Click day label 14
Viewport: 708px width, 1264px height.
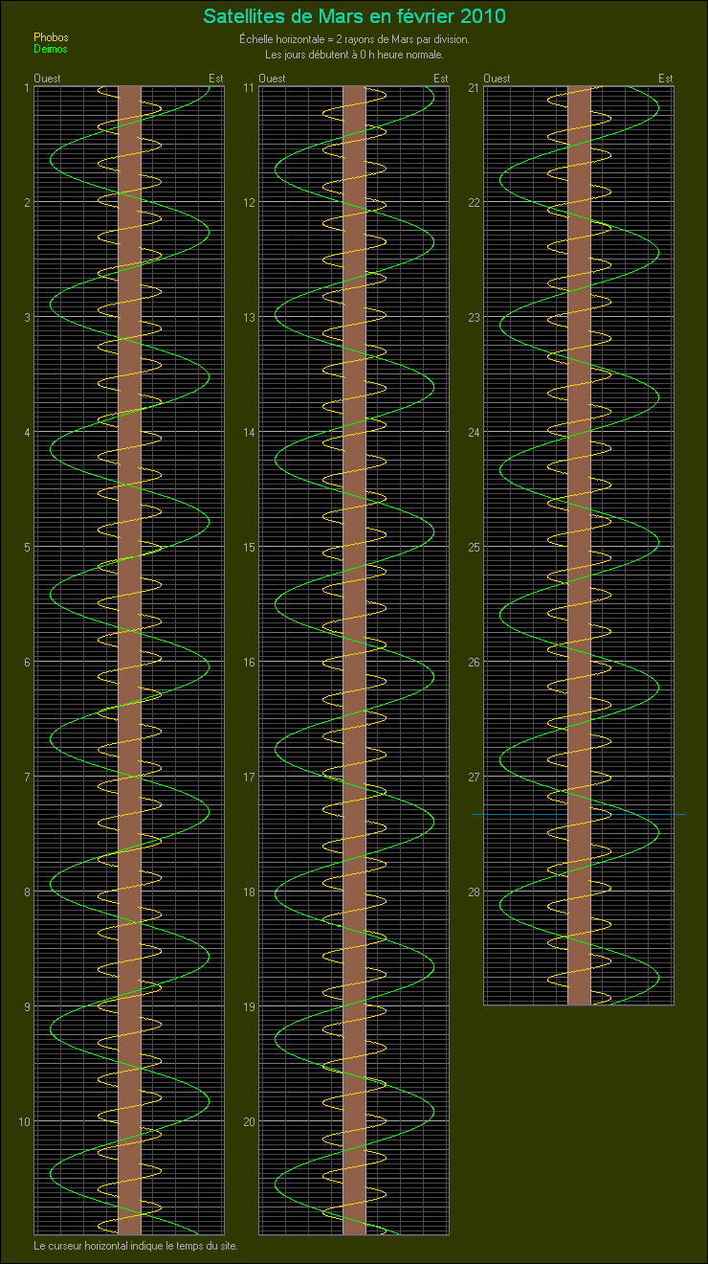(248, 433)
